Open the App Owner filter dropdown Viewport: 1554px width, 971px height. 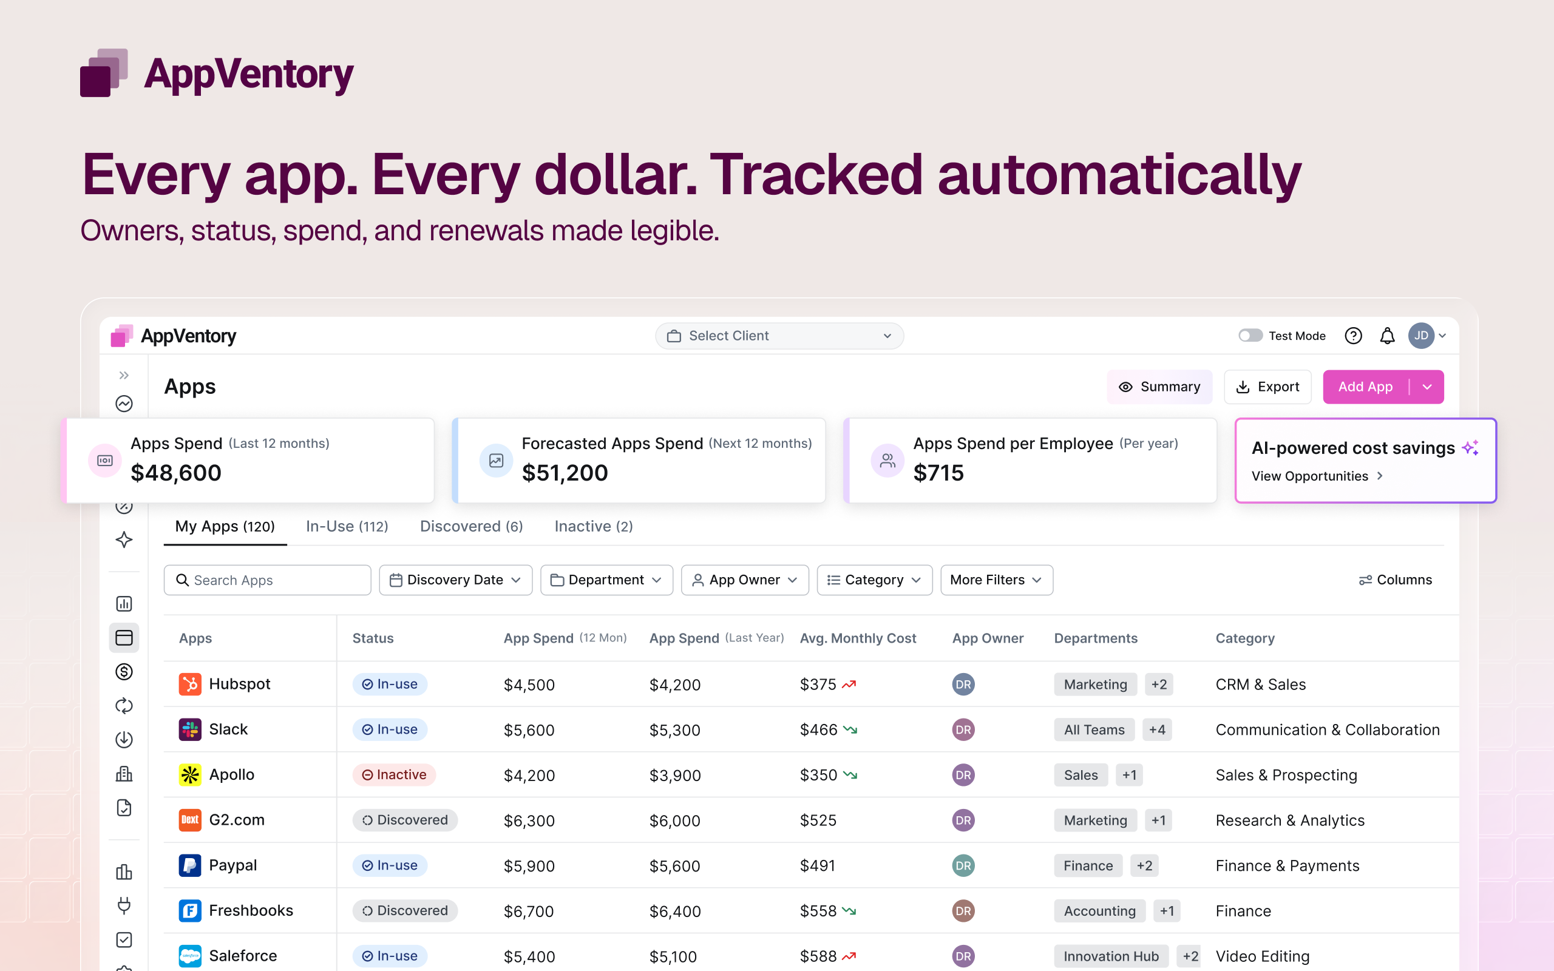pos(745,580)
